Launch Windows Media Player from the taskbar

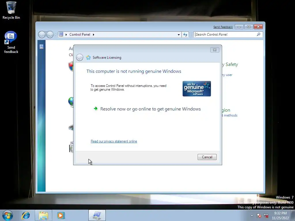tap(61, 215)
